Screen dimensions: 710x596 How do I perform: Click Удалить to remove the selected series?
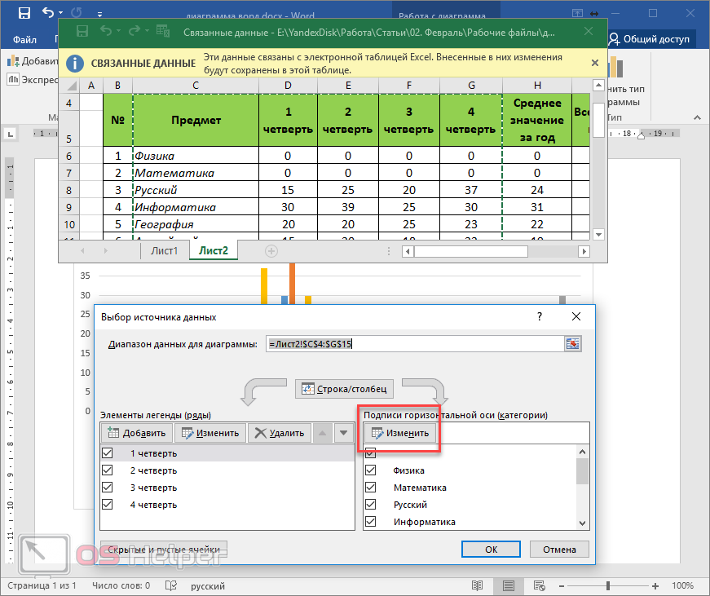pos(280,433)
